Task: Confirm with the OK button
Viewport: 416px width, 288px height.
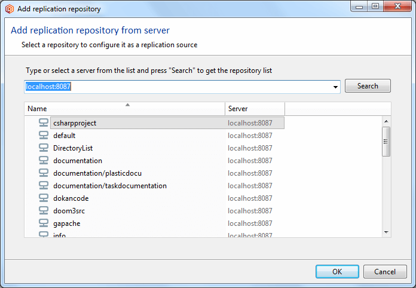Action: pos(337,271)
